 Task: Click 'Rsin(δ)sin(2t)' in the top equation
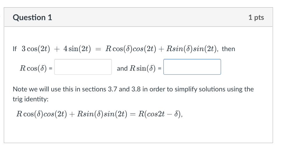click(192, 49)
